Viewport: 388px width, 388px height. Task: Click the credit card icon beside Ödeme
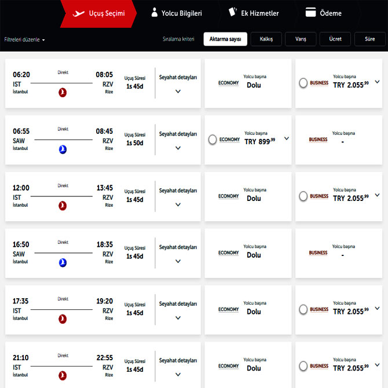pyautogui.click(x=310, y=13)
